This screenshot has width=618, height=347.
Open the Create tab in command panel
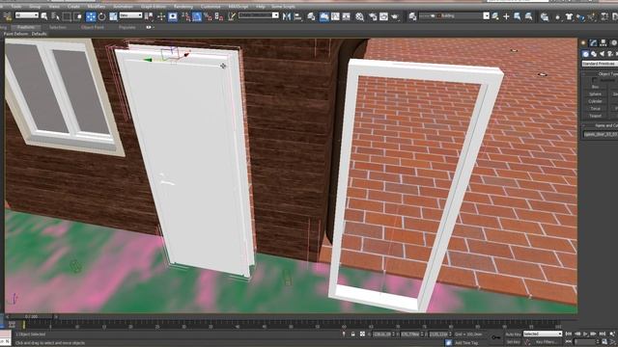point(583,42)
